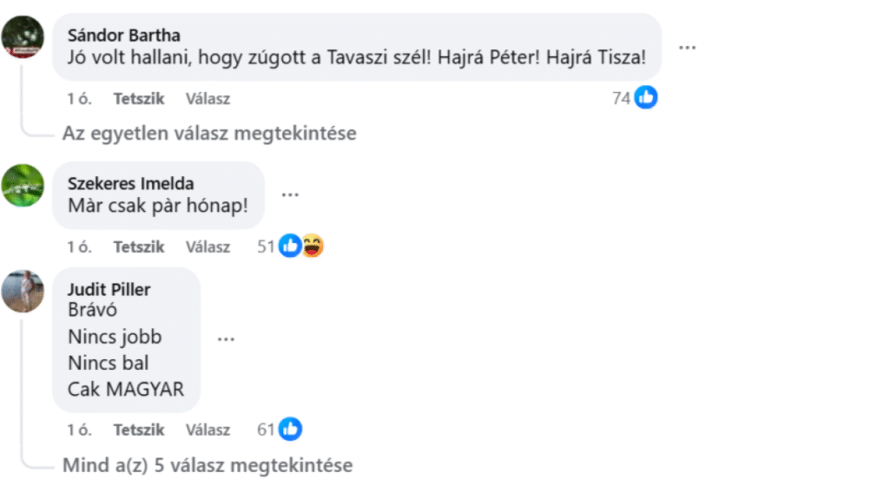Click Válasz under Szekeres Imelda's comment

tap(207, 247)
